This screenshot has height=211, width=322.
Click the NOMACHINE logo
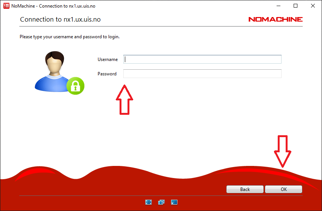[275, 19]
